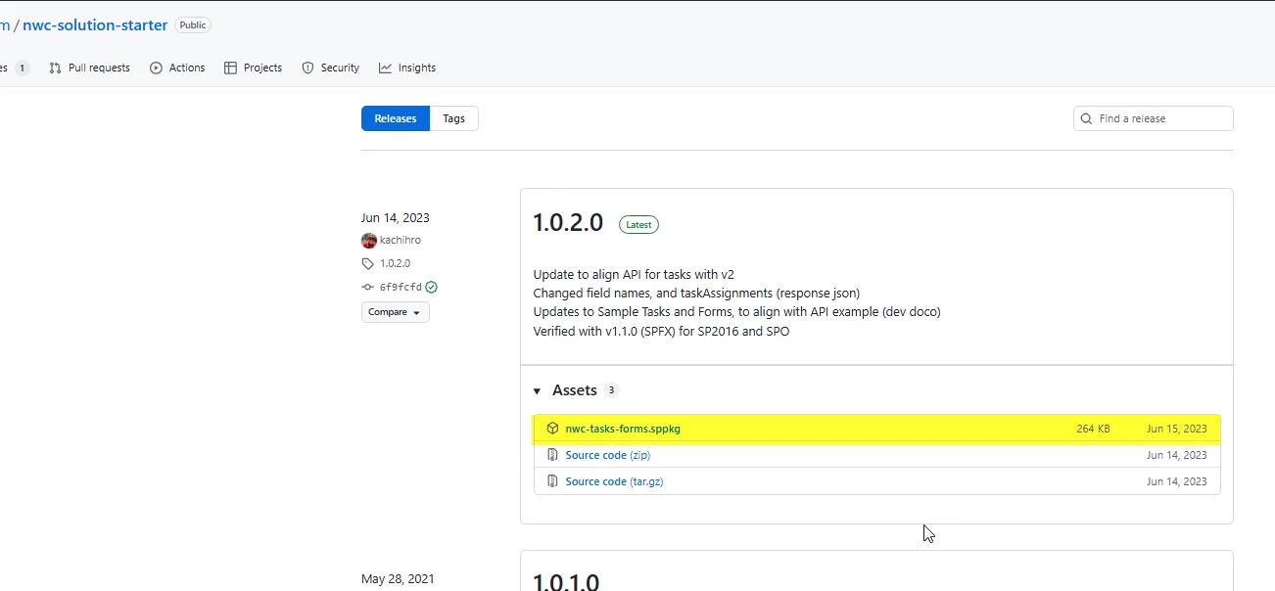Open the Compare dropdown
The width and height of the screenshot is (1275, 591).
point(396,312)
